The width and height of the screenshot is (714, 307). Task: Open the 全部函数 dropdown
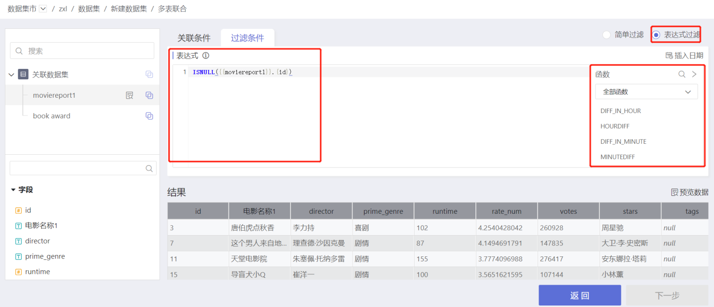click(646, 92)
